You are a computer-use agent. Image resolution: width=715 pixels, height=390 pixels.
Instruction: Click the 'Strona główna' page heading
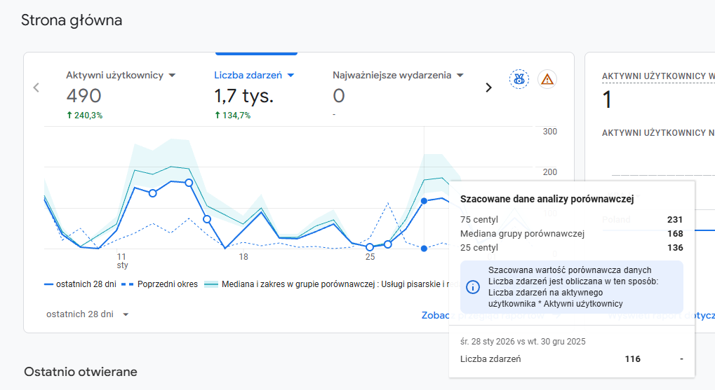[x=72, y=20]
